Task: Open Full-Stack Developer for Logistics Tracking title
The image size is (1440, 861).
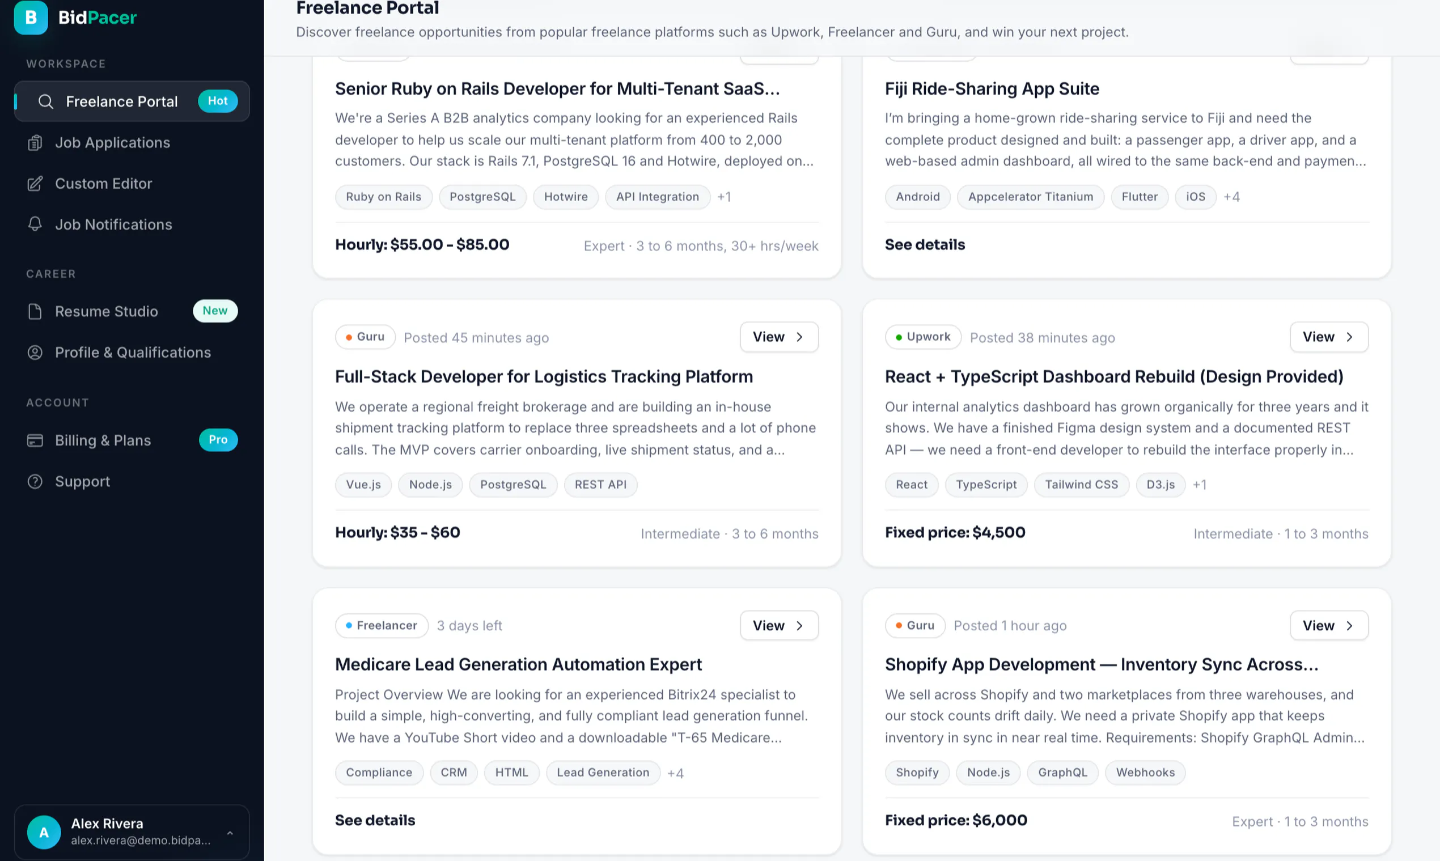Action: pyautogui.click(x=544, y=377)
